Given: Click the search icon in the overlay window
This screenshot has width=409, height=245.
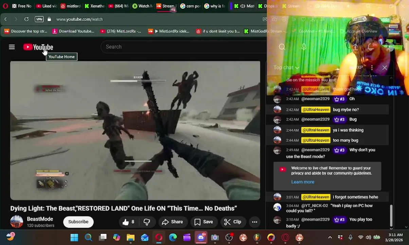Looking at the screenshot, I should point(282,47).
